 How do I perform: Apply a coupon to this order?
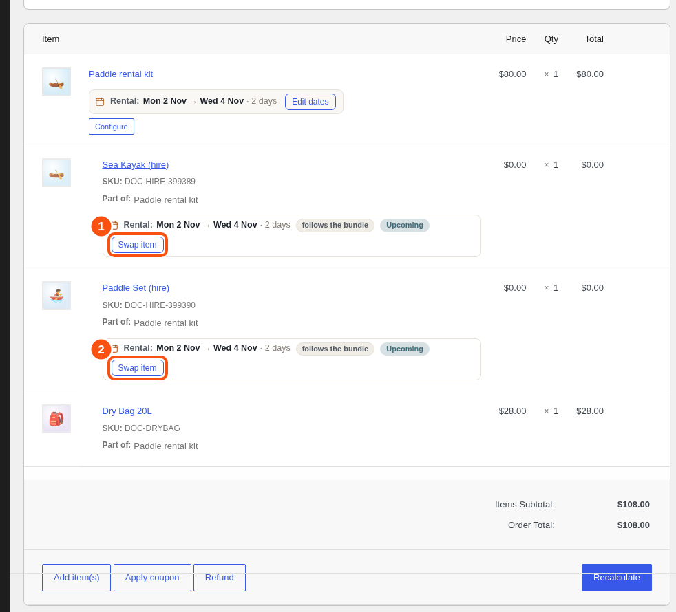(x=152, y=578)
